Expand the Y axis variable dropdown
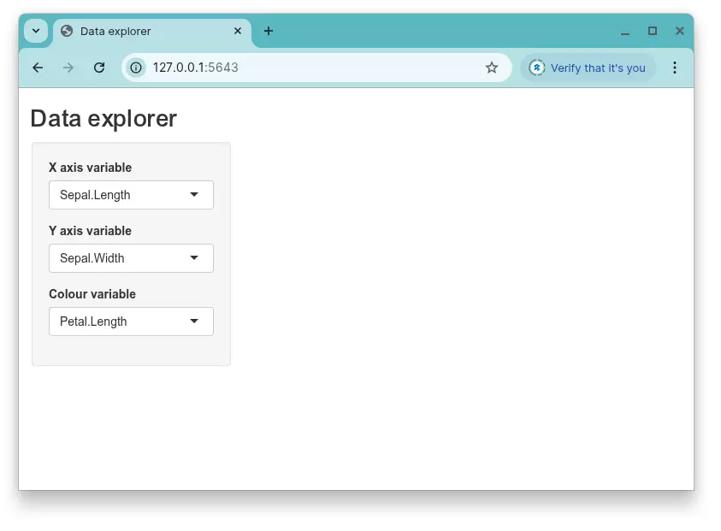The width and height of the screenshot is (721, 531). [131, 258]
